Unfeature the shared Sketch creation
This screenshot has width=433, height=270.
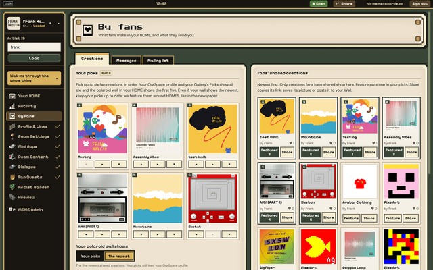(311, 217)
